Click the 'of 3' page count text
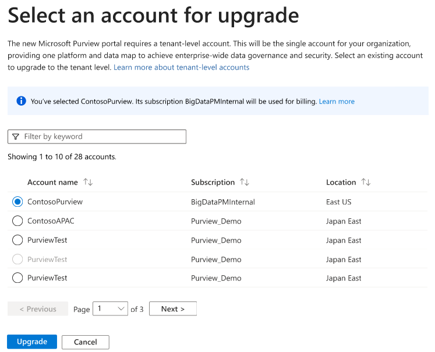 (x=137, y=309)
